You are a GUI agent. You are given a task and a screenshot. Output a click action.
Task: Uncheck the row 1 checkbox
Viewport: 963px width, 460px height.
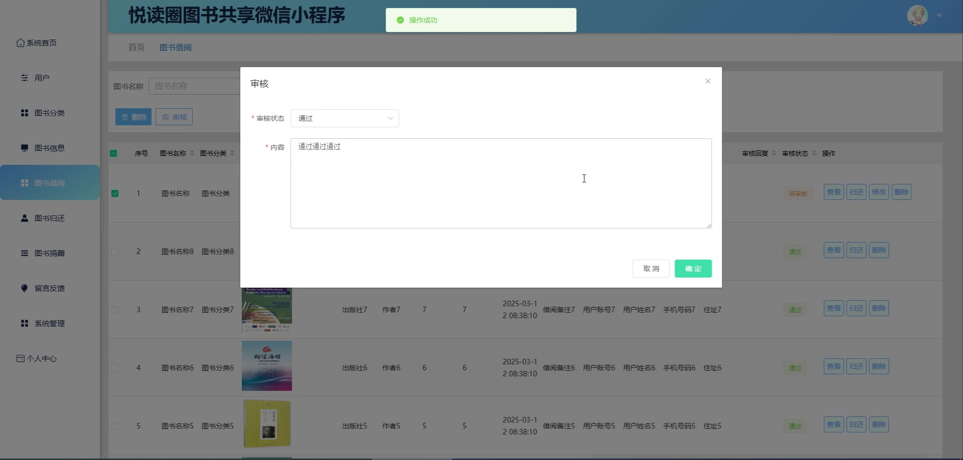click(x=115, y=193)
